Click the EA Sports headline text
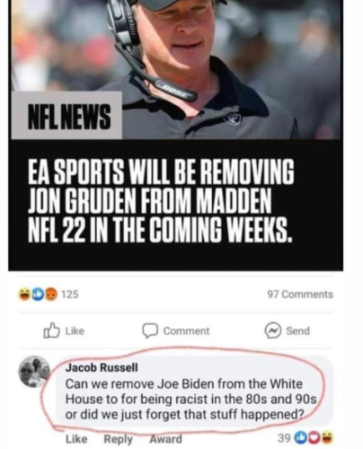This screenshot has height=449, width=363. point(161,200)
